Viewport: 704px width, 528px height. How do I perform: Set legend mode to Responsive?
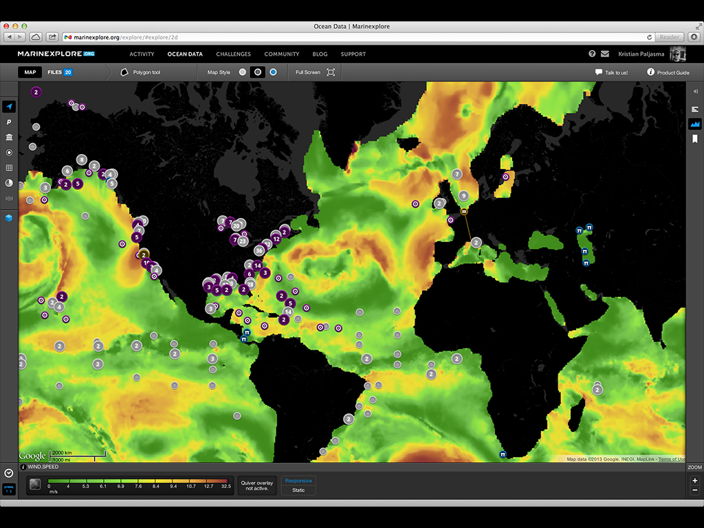(x=298, y=481)
